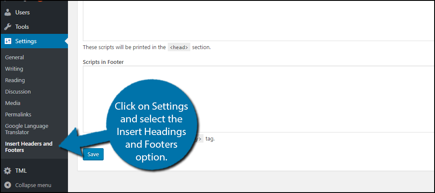Go to Permalinks settings
This screenshot has width=435, height=193.
(x=18, y=114)
